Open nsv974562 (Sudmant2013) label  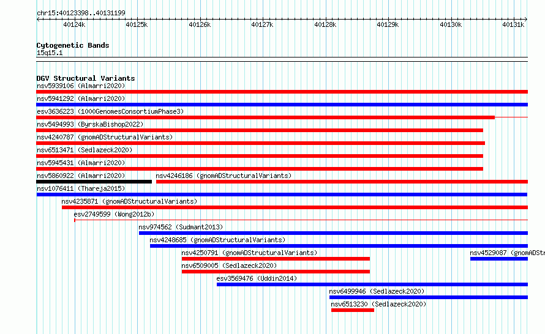[x=181, y=227]
